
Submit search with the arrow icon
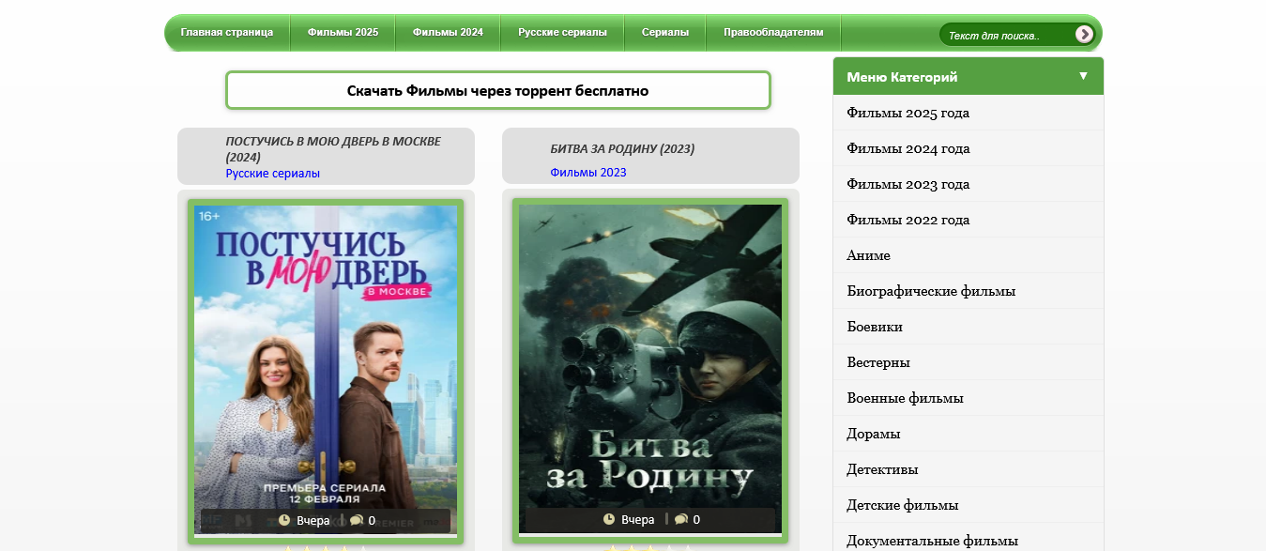coord(1084,35)
